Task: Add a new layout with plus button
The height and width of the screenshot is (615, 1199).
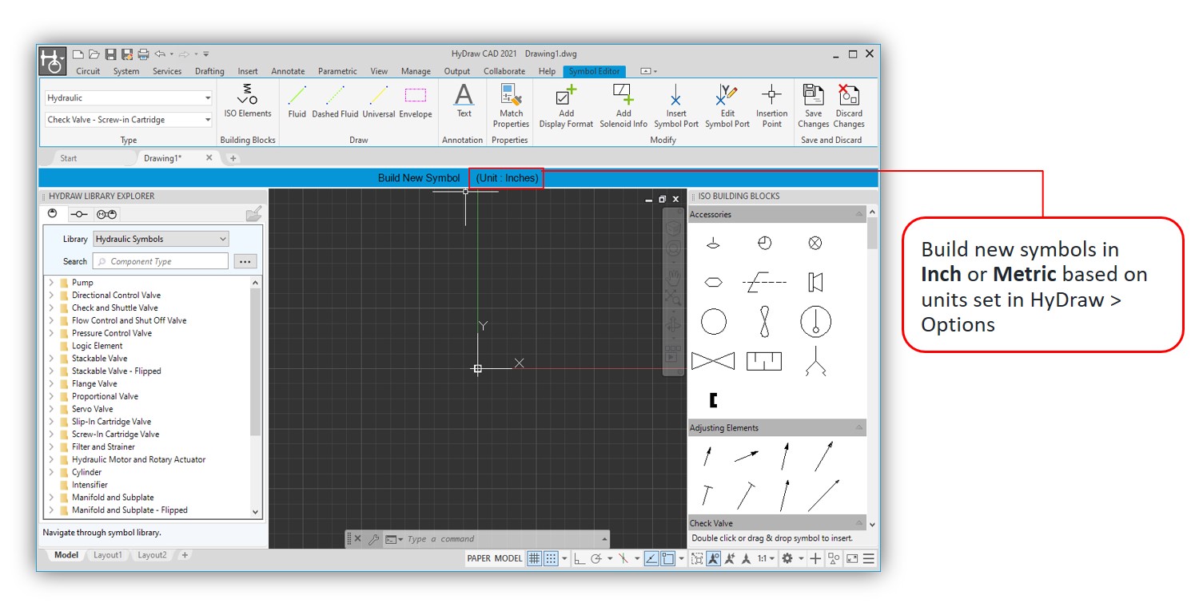Action: click(184, 555)
